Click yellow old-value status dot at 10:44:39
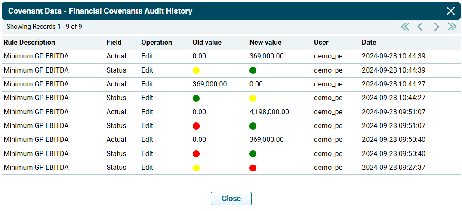 click(196, 70)
